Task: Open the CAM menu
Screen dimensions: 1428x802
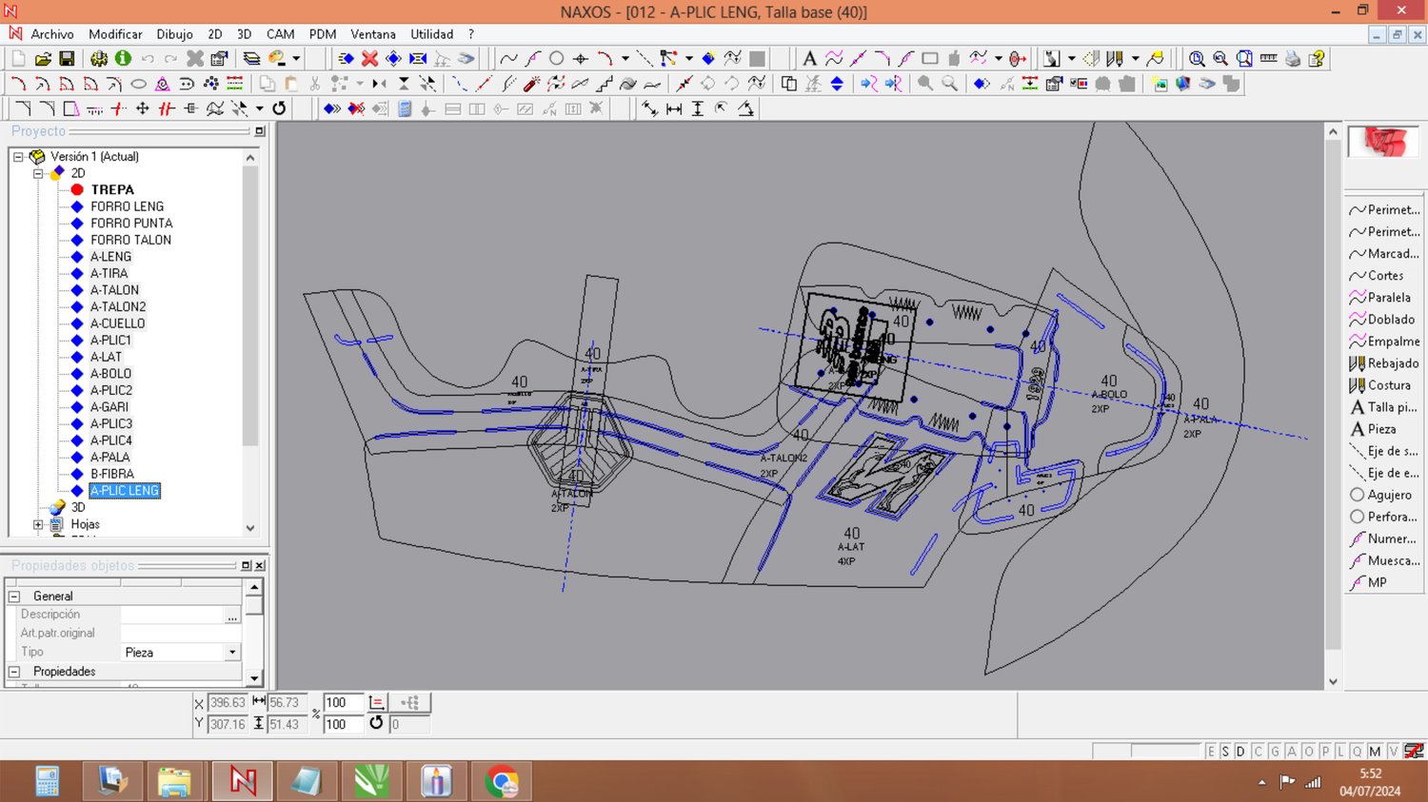Action: click(x=280, y=34)
